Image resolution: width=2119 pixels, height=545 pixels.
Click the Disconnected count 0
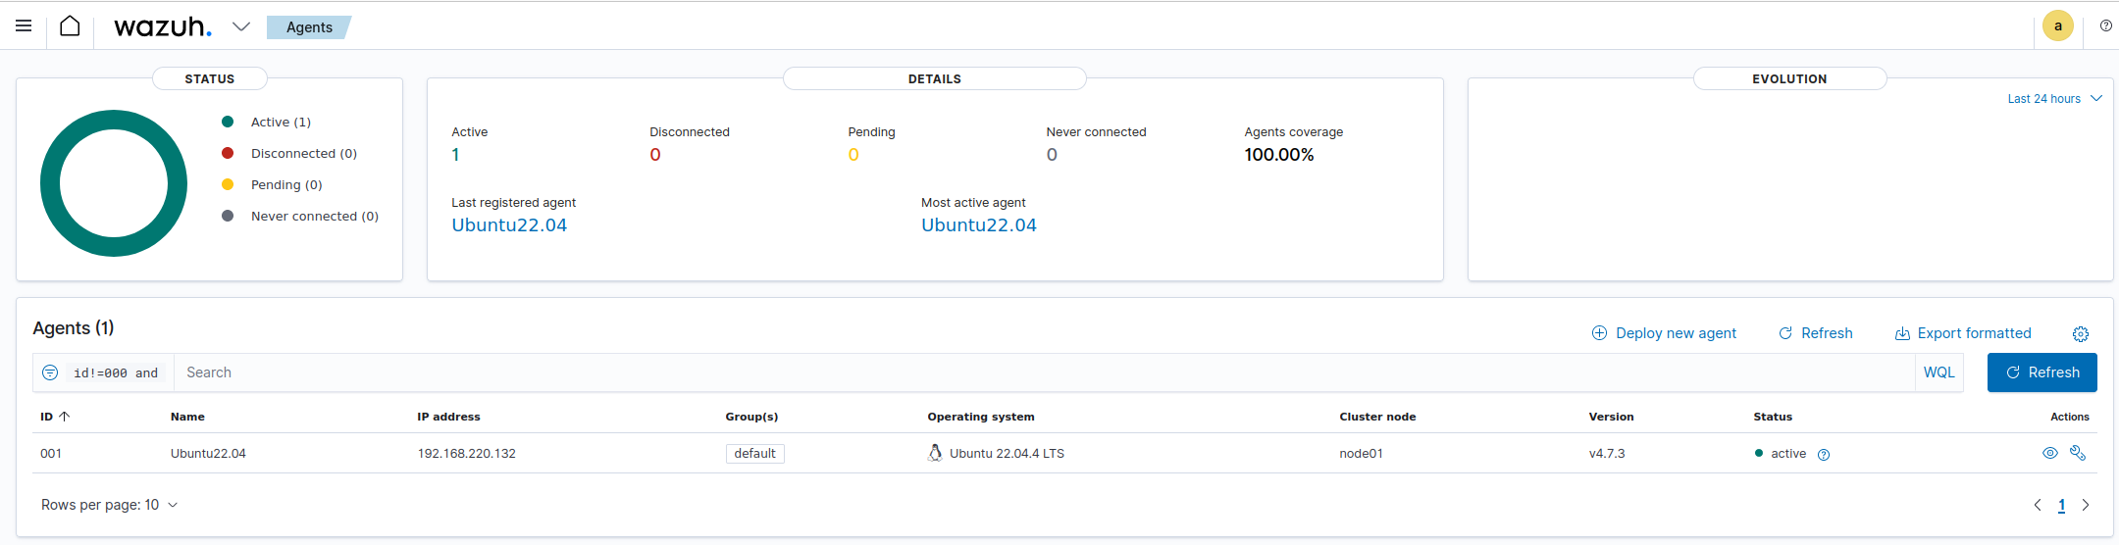click(655, 155)
